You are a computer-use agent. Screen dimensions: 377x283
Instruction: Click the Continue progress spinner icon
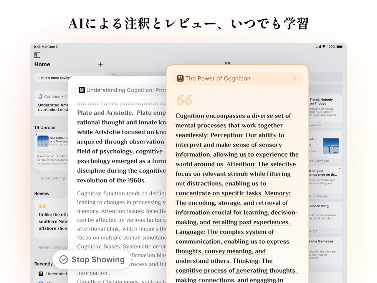point(40,96)
